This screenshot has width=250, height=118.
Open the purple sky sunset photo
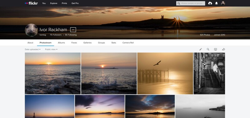click(100, 106)
